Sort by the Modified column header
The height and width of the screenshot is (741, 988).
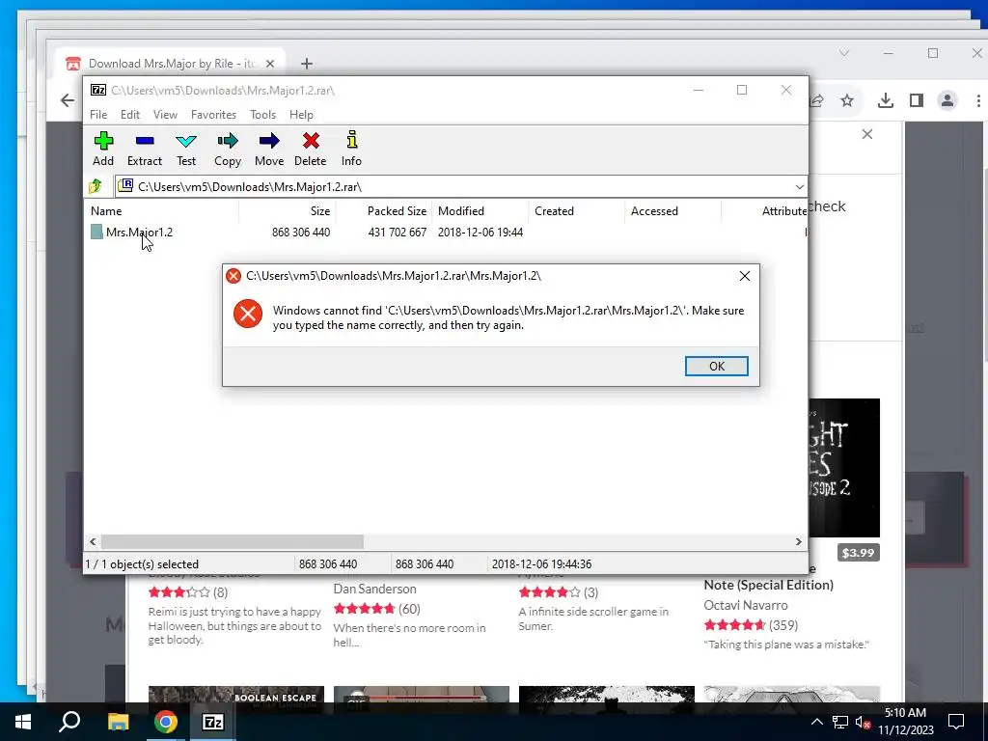480,211
